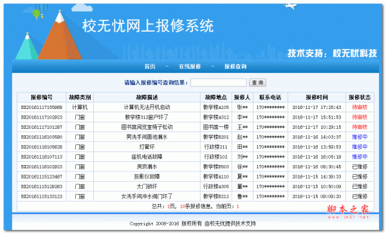Click 计算机无法开机启动 description
The height and width of the screenshot is (234, 386).
point(147,107)
